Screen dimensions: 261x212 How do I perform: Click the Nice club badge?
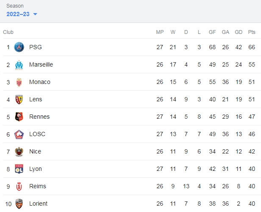coord(19,152)
